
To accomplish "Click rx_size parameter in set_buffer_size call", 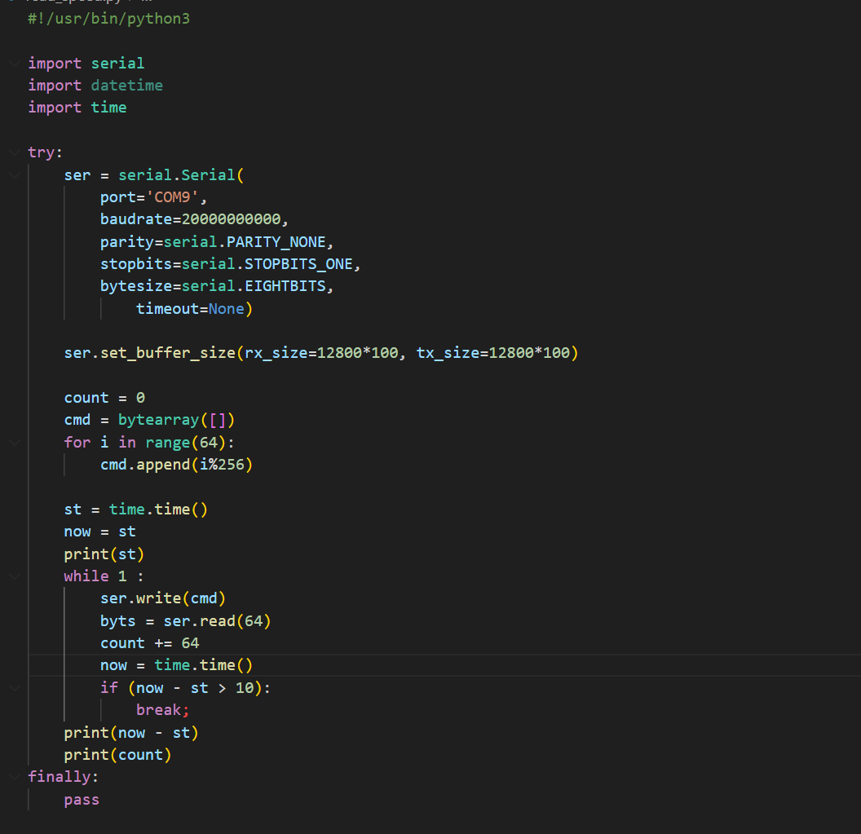I will click(x=276, y=353).
